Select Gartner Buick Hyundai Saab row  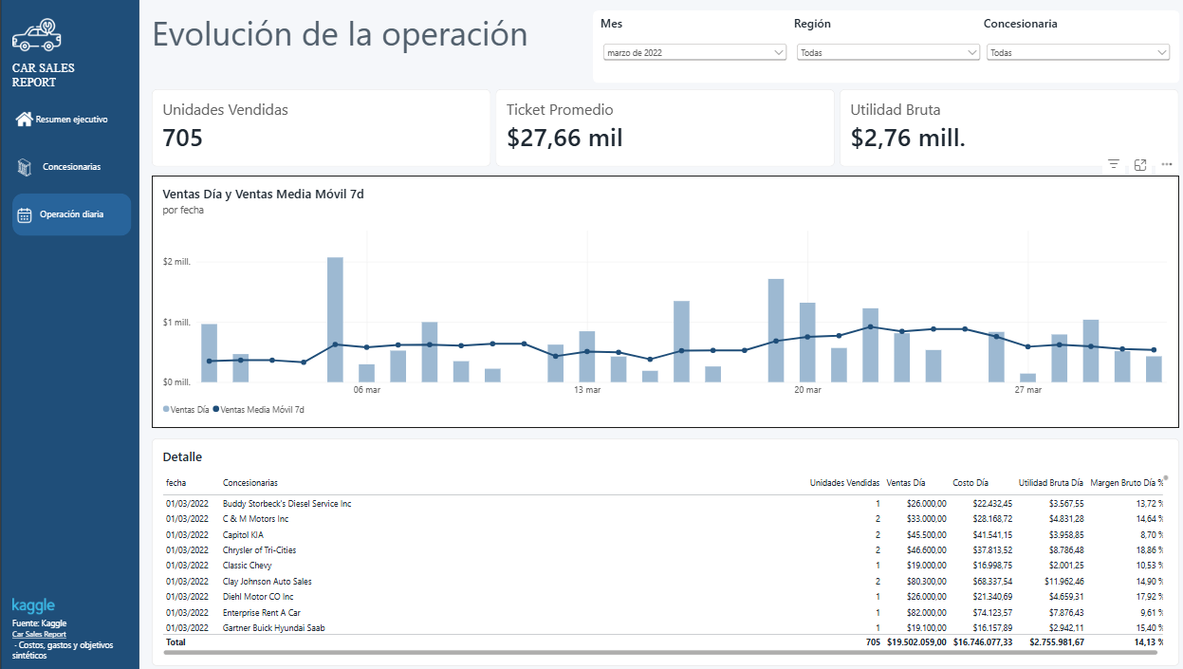click(x=664, y=627)
